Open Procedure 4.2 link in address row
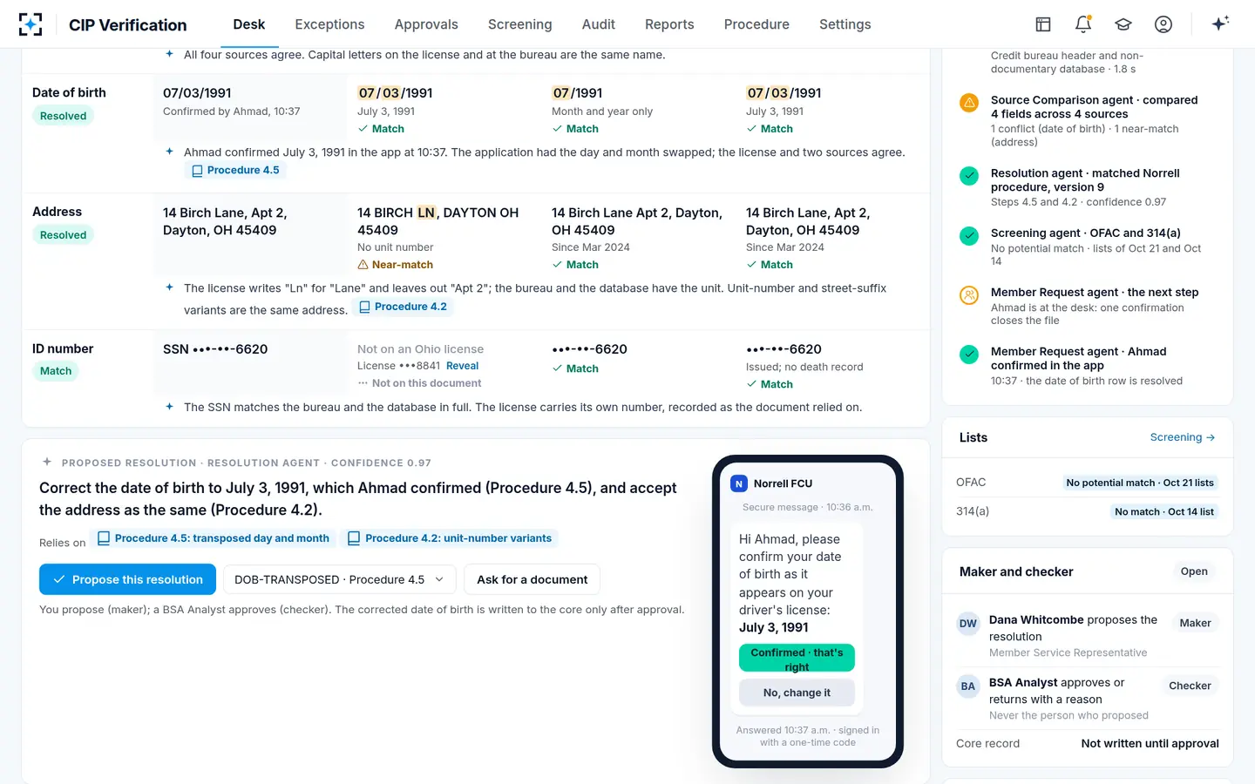 tap(403, 307)
